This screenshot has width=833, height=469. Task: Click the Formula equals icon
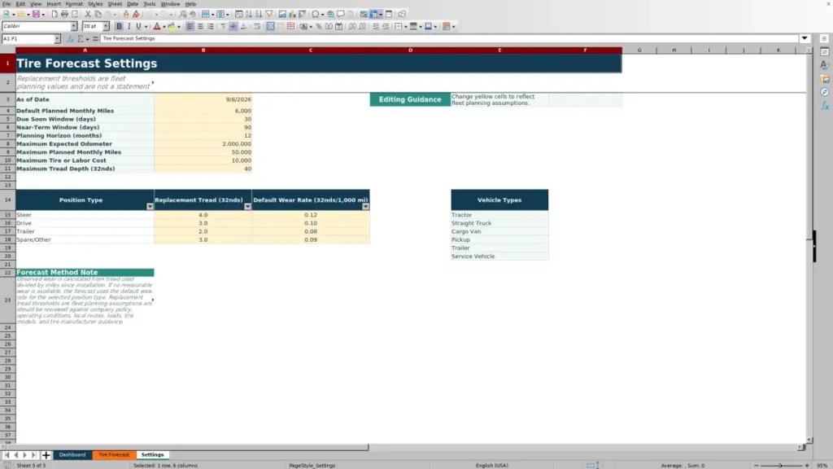tap(95, 39)
